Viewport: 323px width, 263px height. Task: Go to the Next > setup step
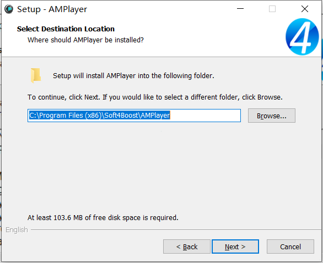[235, 246]
